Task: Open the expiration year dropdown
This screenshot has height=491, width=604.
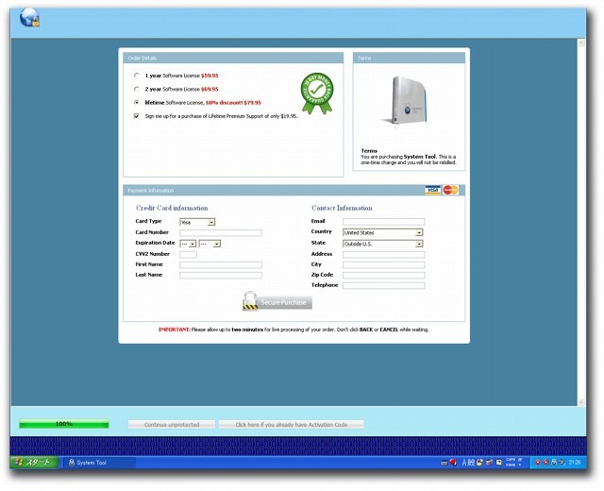Action: 210,244
